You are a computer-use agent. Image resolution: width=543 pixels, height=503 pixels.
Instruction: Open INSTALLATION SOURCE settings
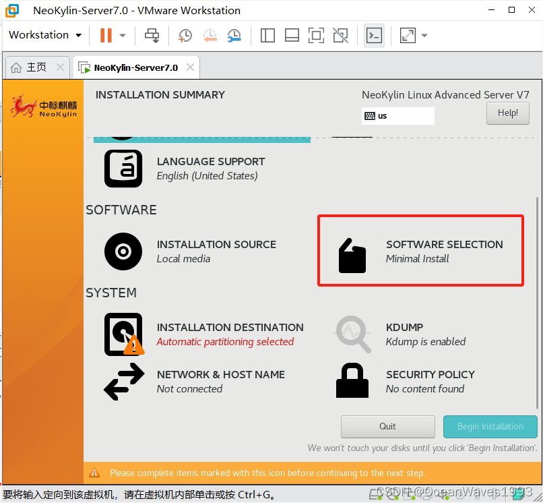pos(216,251)
